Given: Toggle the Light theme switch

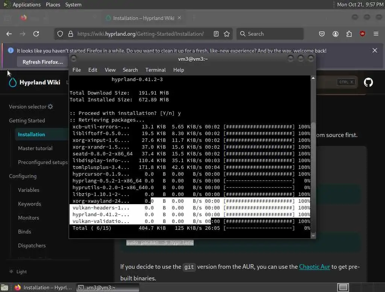Looking at the screenshot, I should point(18,272).
